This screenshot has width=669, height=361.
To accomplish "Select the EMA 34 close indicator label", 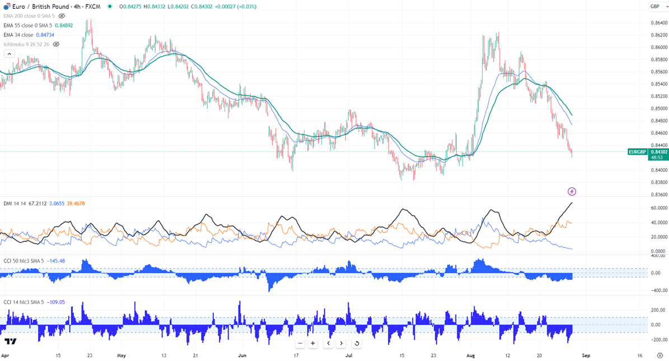I will point(18,35).
